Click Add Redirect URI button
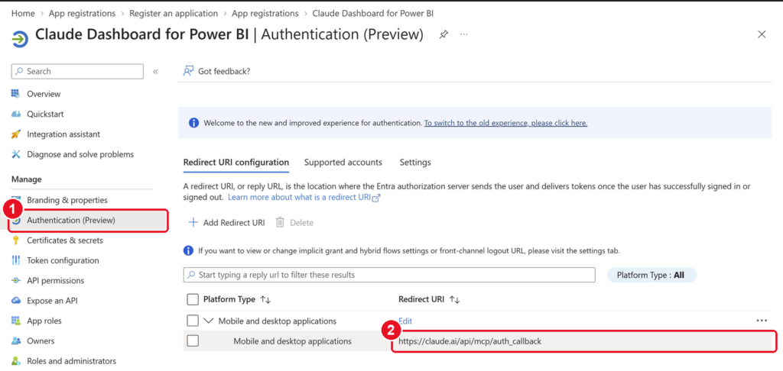 pos(226,222)
